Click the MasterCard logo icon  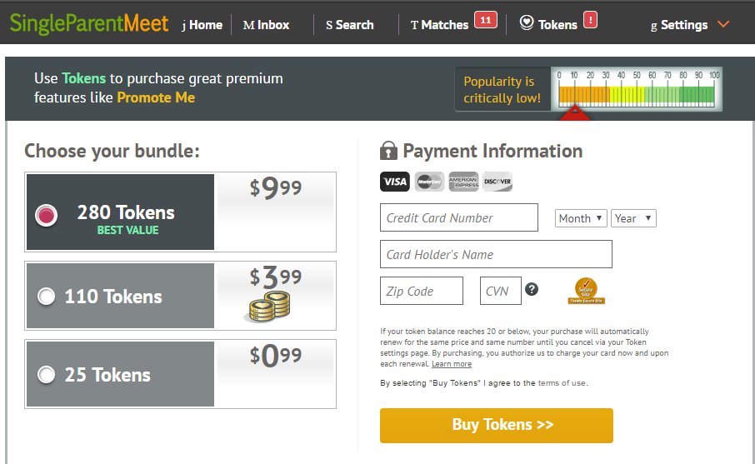click(429, 182)
